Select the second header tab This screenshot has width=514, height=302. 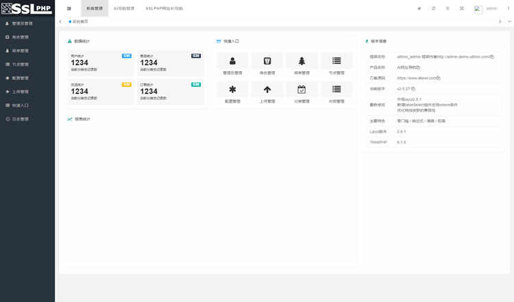click(124, 8)
